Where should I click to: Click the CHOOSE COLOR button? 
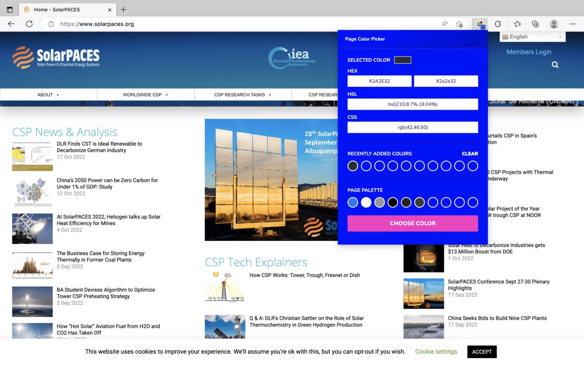412,223
